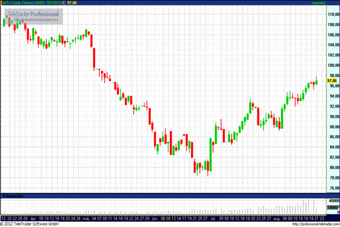
Task: Click the 'ápr.' month marker on time axis
Action: (35, 218)
